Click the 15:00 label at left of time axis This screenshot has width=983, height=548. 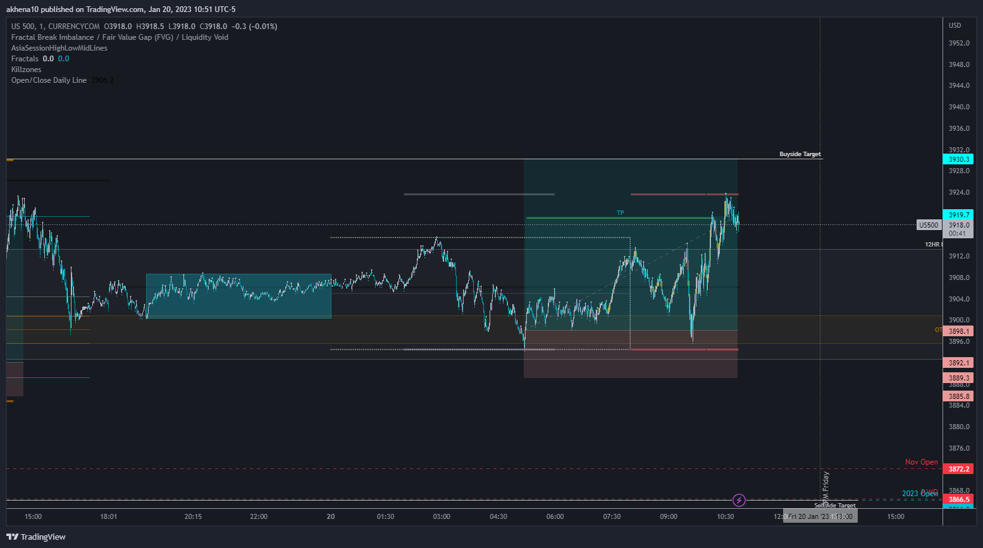pyautogui.click(x=33, y=516)
